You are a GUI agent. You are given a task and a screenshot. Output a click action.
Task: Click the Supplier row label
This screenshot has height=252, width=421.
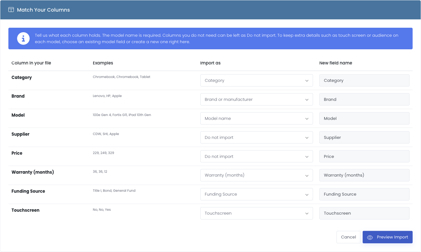21,134
